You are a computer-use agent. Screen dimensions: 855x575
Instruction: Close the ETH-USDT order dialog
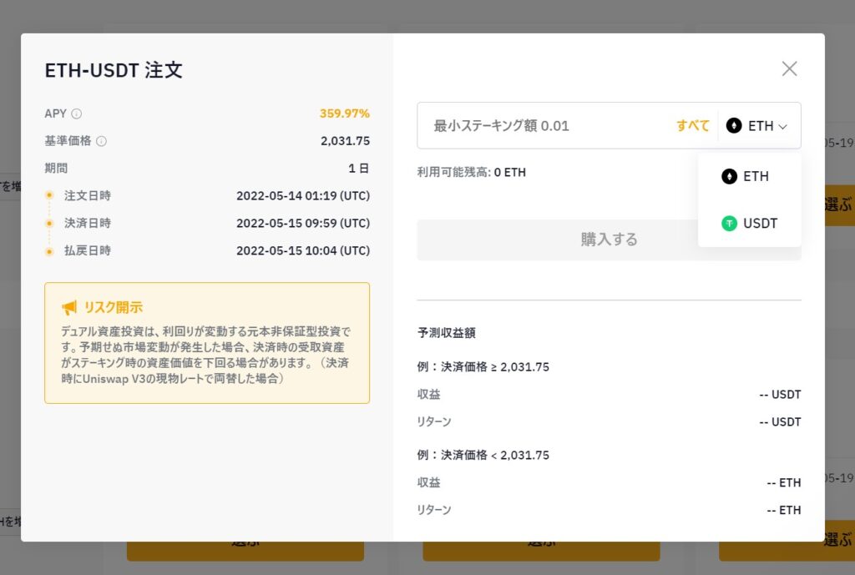pyautogui.click(x=789, y=68)
